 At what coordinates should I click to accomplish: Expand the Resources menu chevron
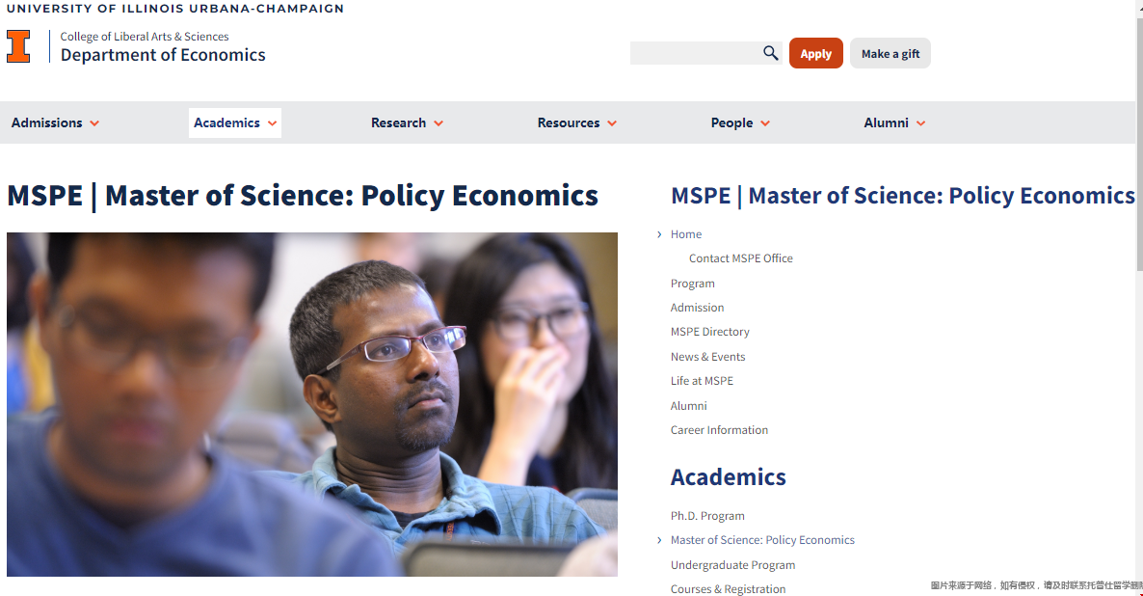pos(612,124)
